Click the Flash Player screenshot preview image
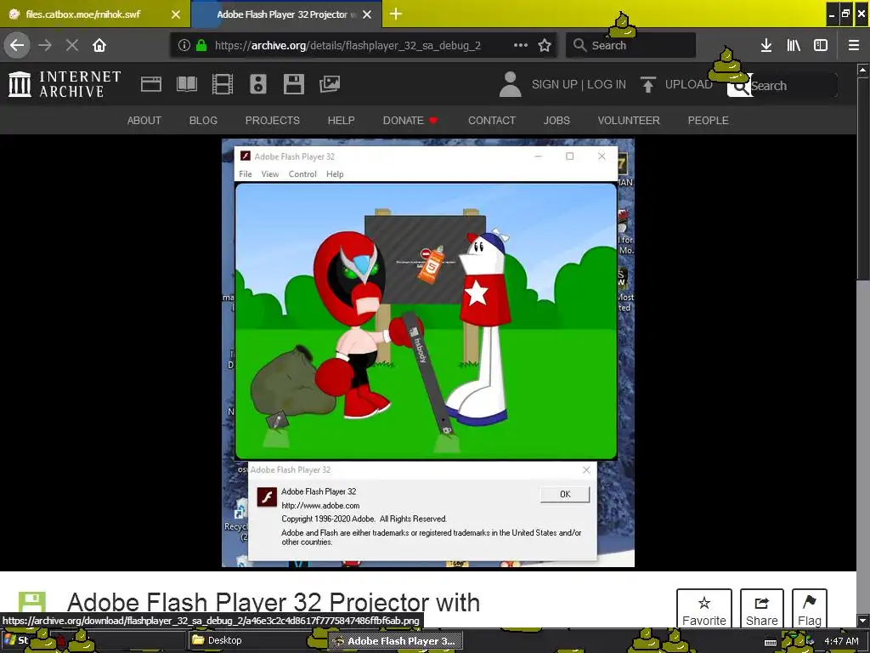Screen dimensions: 870x653 click(428, 353)
